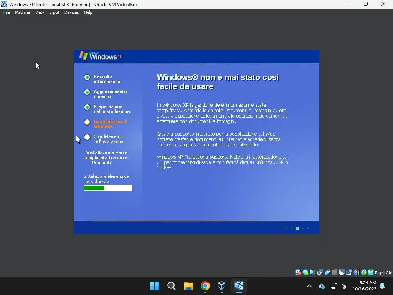Click the heading 'Windows® non è mai stato così'

click(218, 77)
